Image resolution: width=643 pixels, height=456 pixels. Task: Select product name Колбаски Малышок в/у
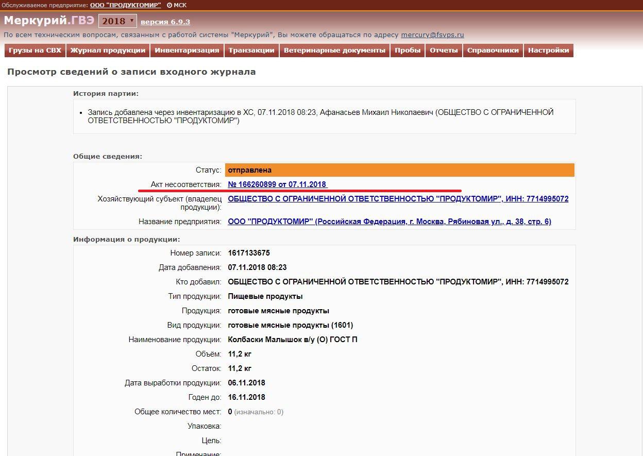[x=293, y=340]
